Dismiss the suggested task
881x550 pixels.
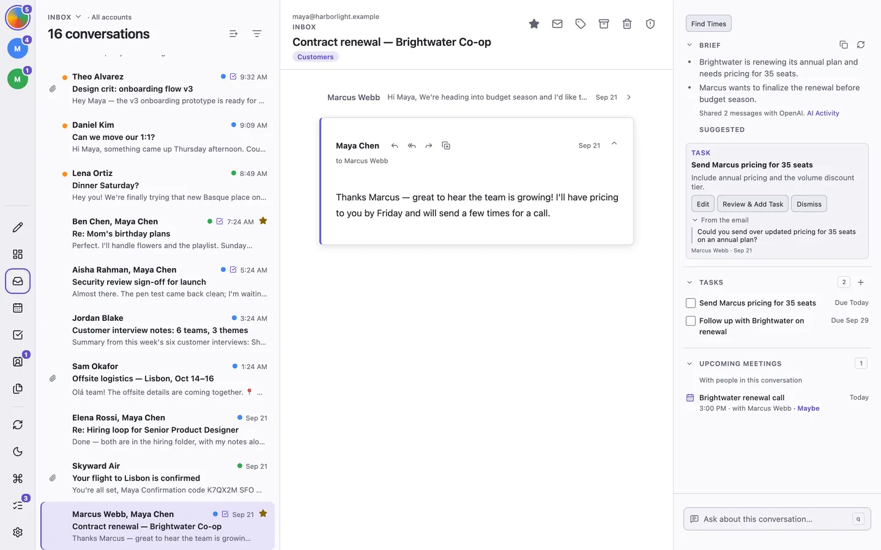click(x=809, y=204)
